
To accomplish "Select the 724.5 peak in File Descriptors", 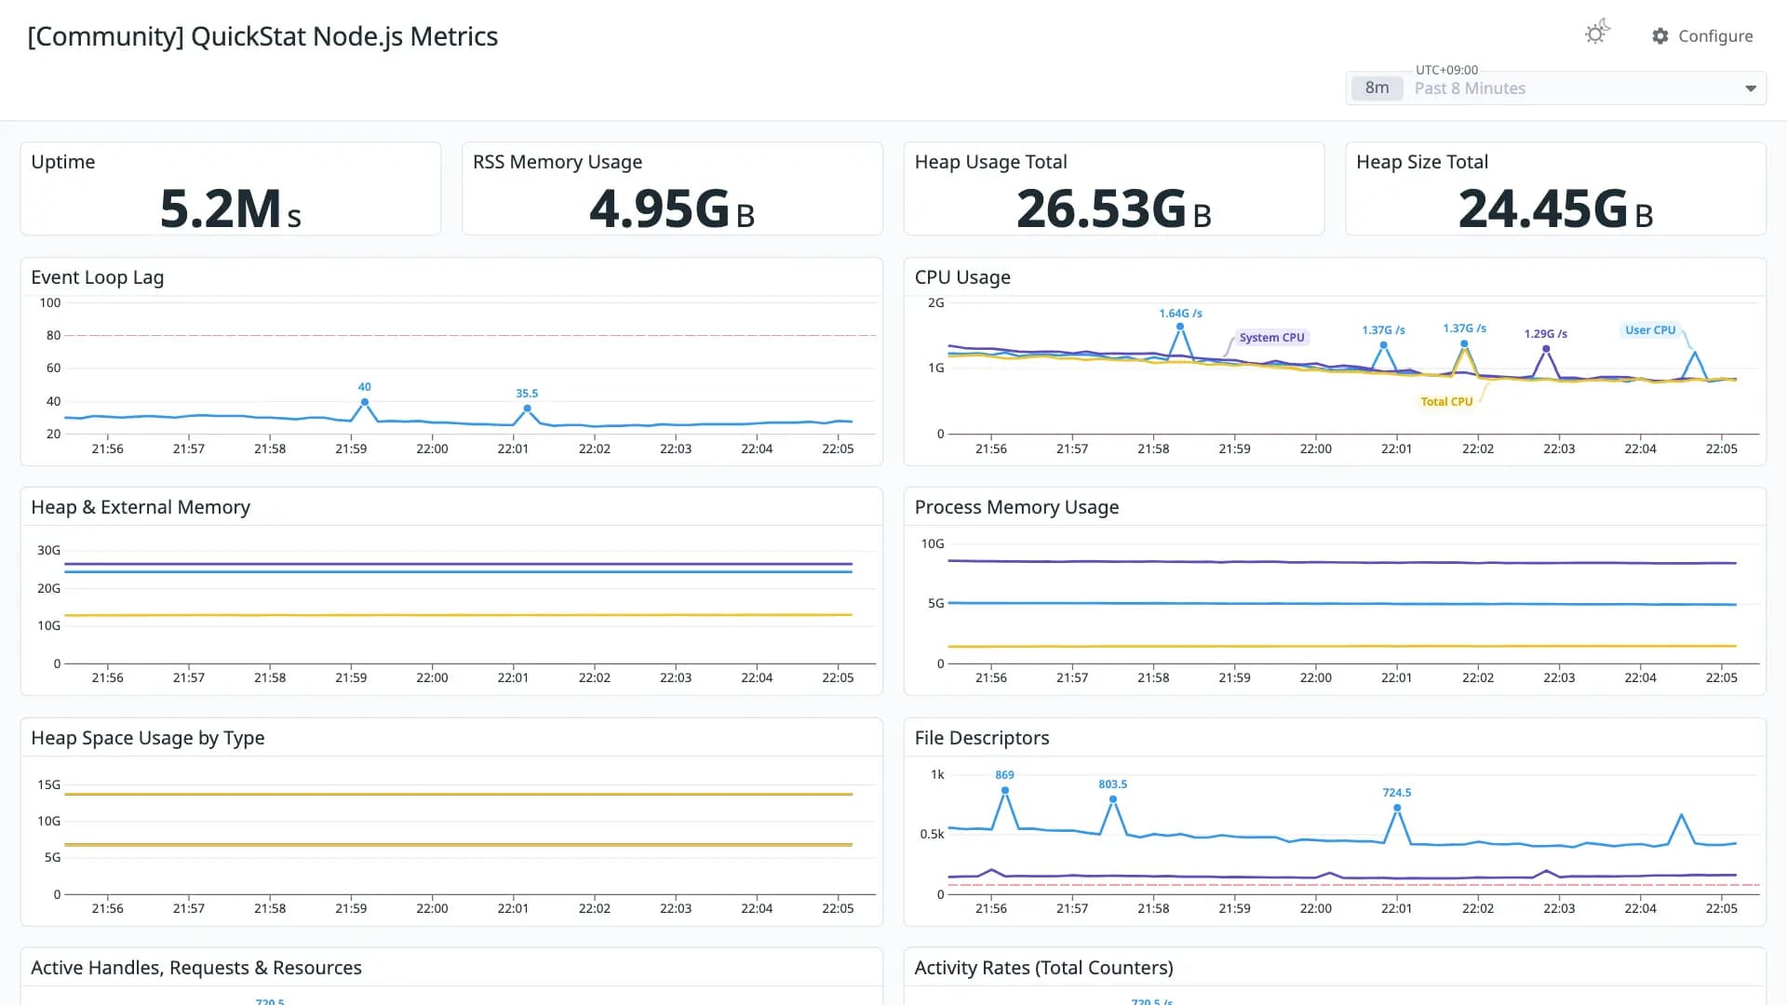I will click(x=1397, y=808).
